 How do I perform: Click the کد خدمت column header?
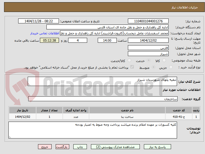179,110
